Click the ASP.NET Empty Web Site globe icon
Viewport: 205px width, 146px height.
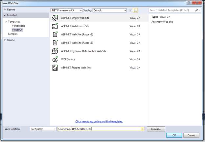[x=55, y=18]
